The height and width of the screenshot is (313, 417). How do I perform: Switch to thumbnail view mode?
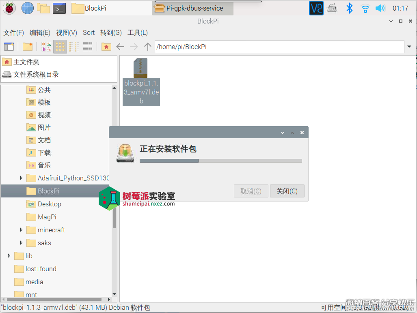point(46,47)
